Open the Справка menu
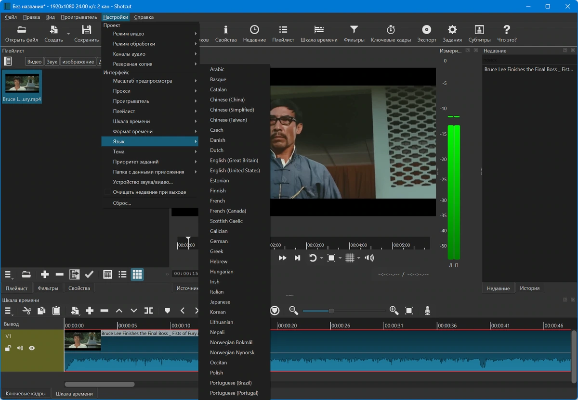The width and height of the screenshot is (578, 400). tap(144, 17)
